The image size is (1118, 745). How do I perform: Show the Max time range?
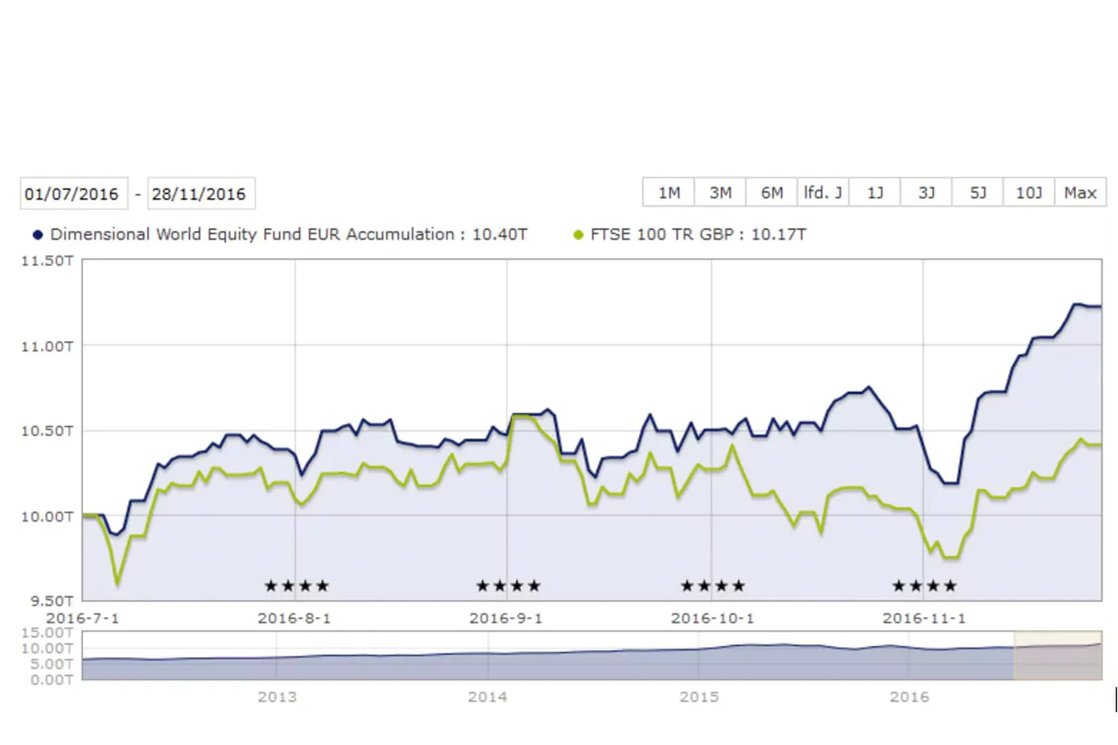pos(1080,192)
